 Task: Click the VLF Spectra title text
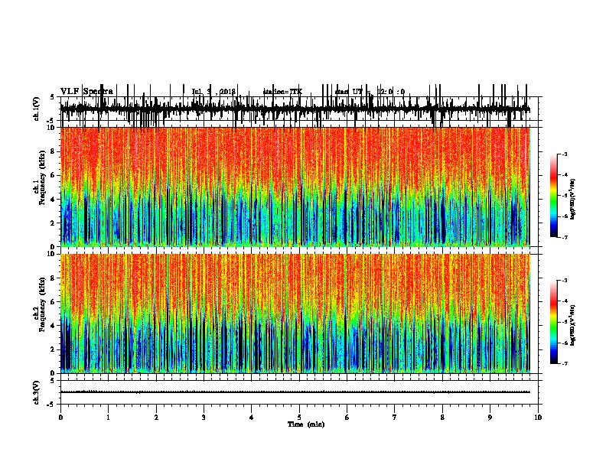[86, 92]
